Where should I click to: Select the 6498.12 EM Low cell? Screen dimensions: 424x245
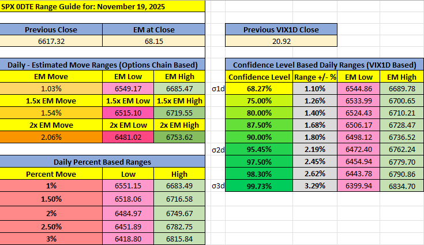click(359, 137)
